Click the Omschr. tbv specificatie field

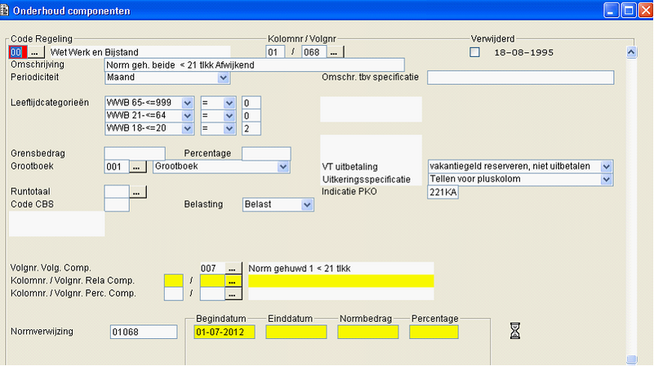pyautogui.click(x=521, y=78)
